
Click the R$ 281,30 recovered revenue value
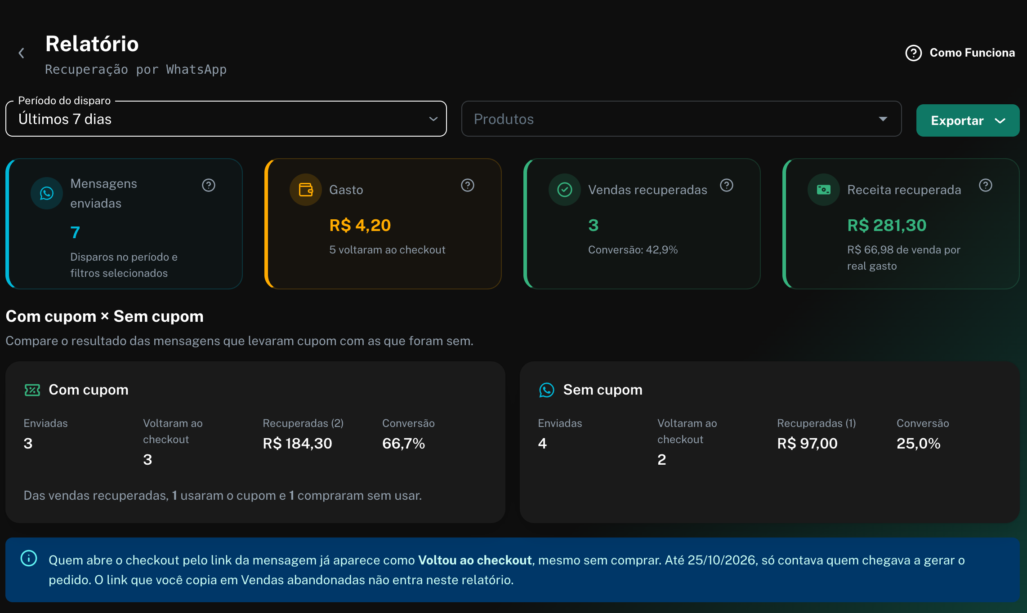pos(887,225)
